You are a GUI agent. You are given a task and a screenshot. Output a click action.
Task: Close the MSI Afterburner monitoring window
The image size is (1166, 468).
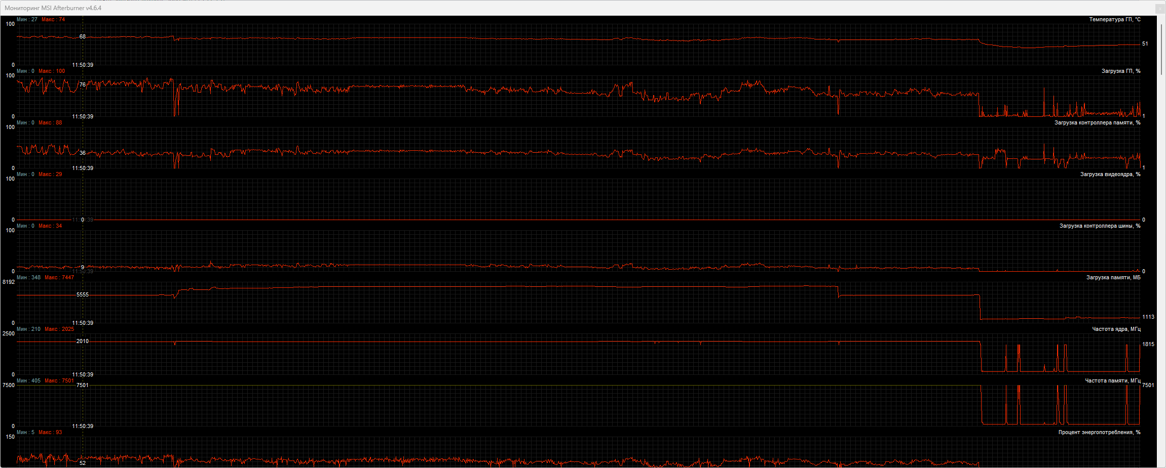1159,9
